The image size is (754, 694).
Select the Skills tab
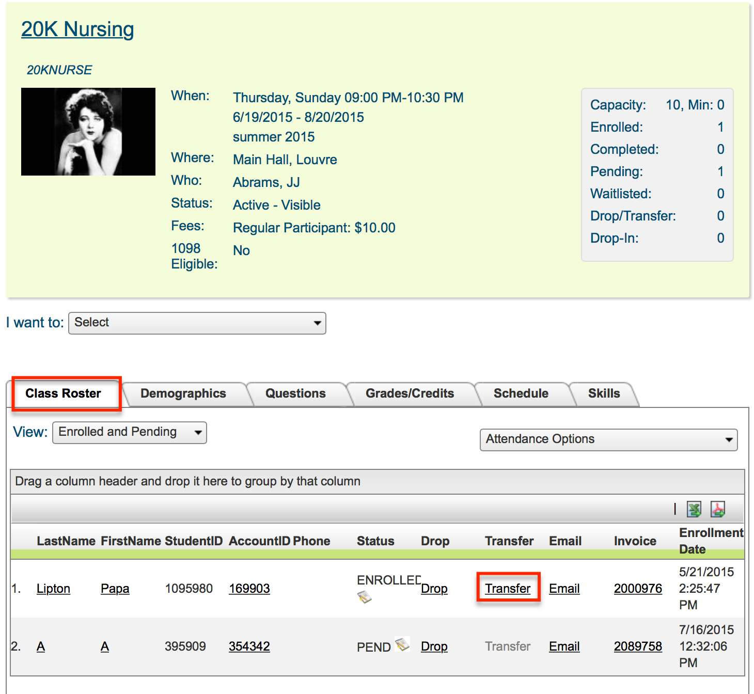(x=603, y=394)
